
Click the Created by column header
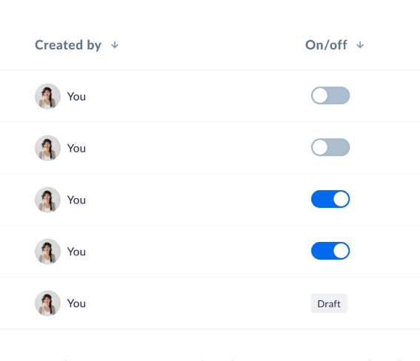(68, 45)
